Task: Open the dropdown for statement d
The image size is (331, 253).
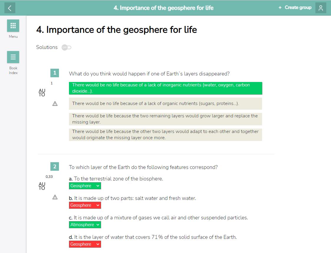Action: 85,244
